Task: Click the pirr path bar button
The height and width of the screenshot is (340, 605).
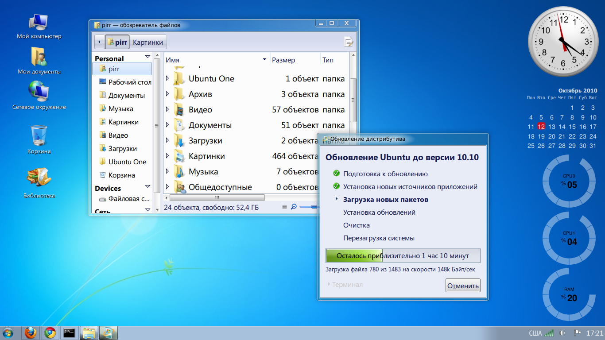Action: [x=117, y=42]
